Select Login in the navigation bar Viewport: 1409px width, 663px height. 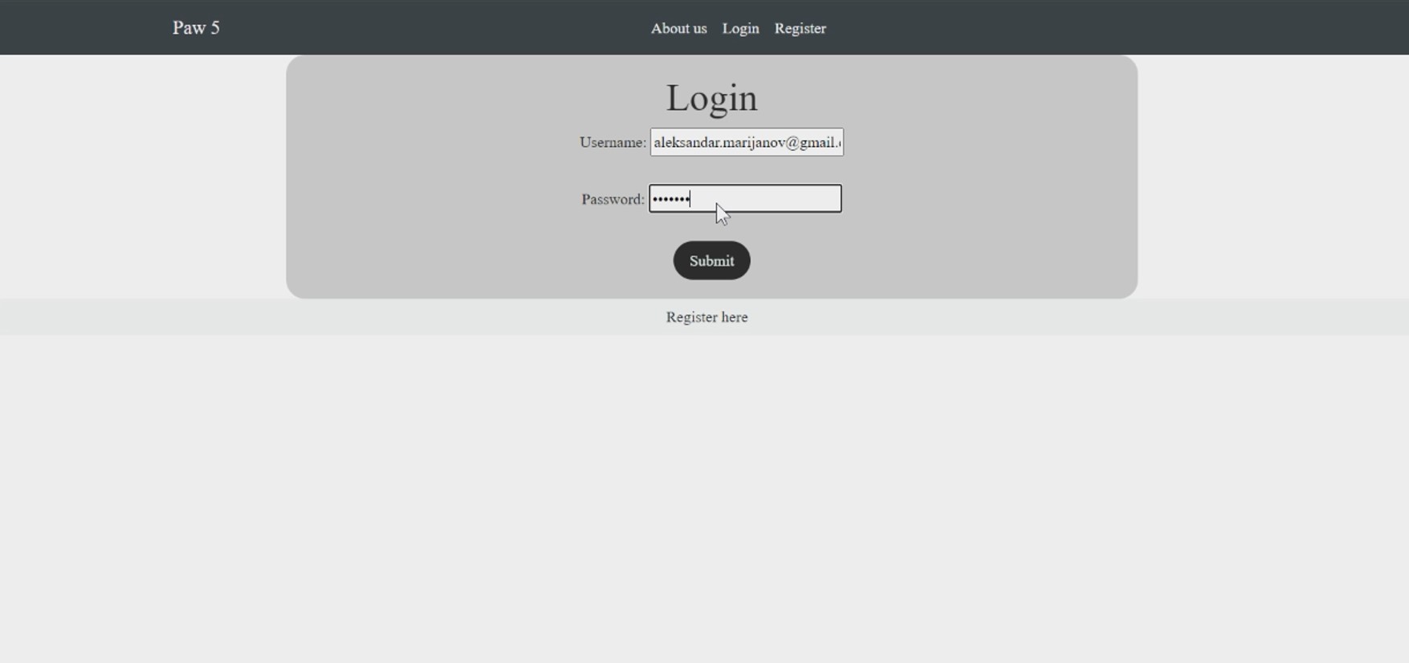pyautogui.click(x=740, y=29)
